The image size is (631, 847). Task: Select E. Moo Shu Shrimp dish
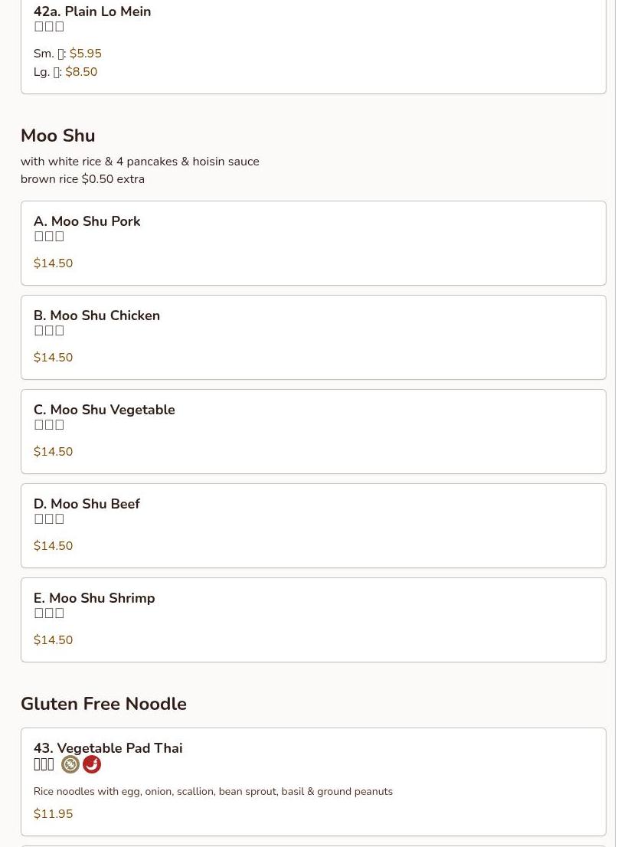tap(94, 598)
